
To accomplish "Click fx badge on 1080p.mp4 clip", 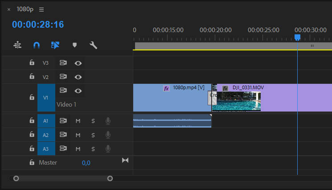I will coord(166,88).
